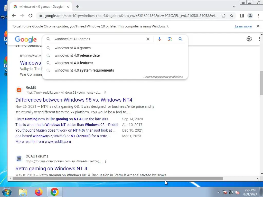Click inside the Google search field

point(99,39)
